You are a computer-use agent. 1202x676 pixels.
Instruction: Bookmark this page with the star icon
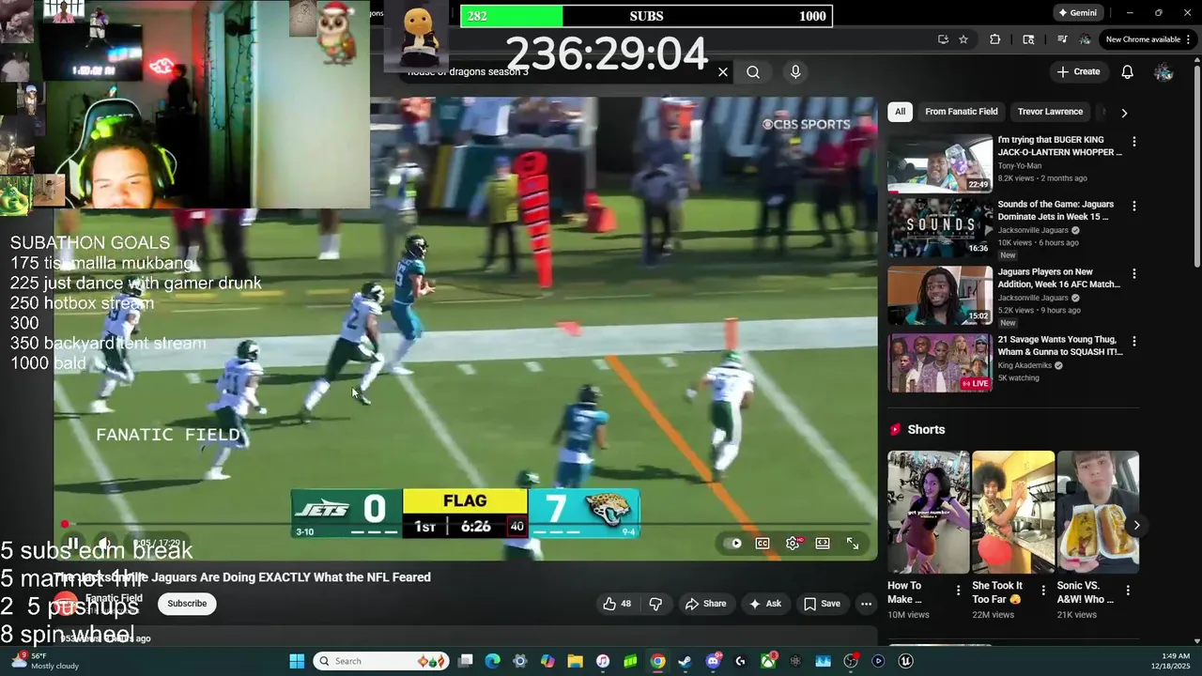click(x=963, y=39)
